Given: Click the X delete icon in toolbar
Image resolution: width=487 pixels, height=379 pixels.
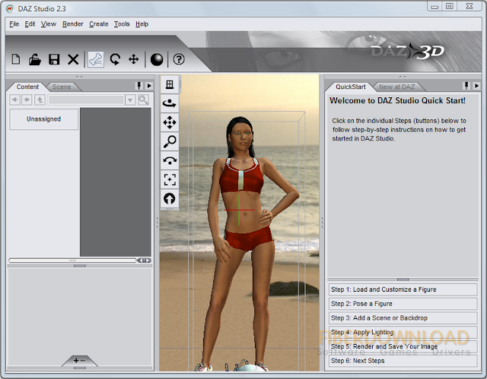Looking at the screenshot, I should [x=73, y=59].
